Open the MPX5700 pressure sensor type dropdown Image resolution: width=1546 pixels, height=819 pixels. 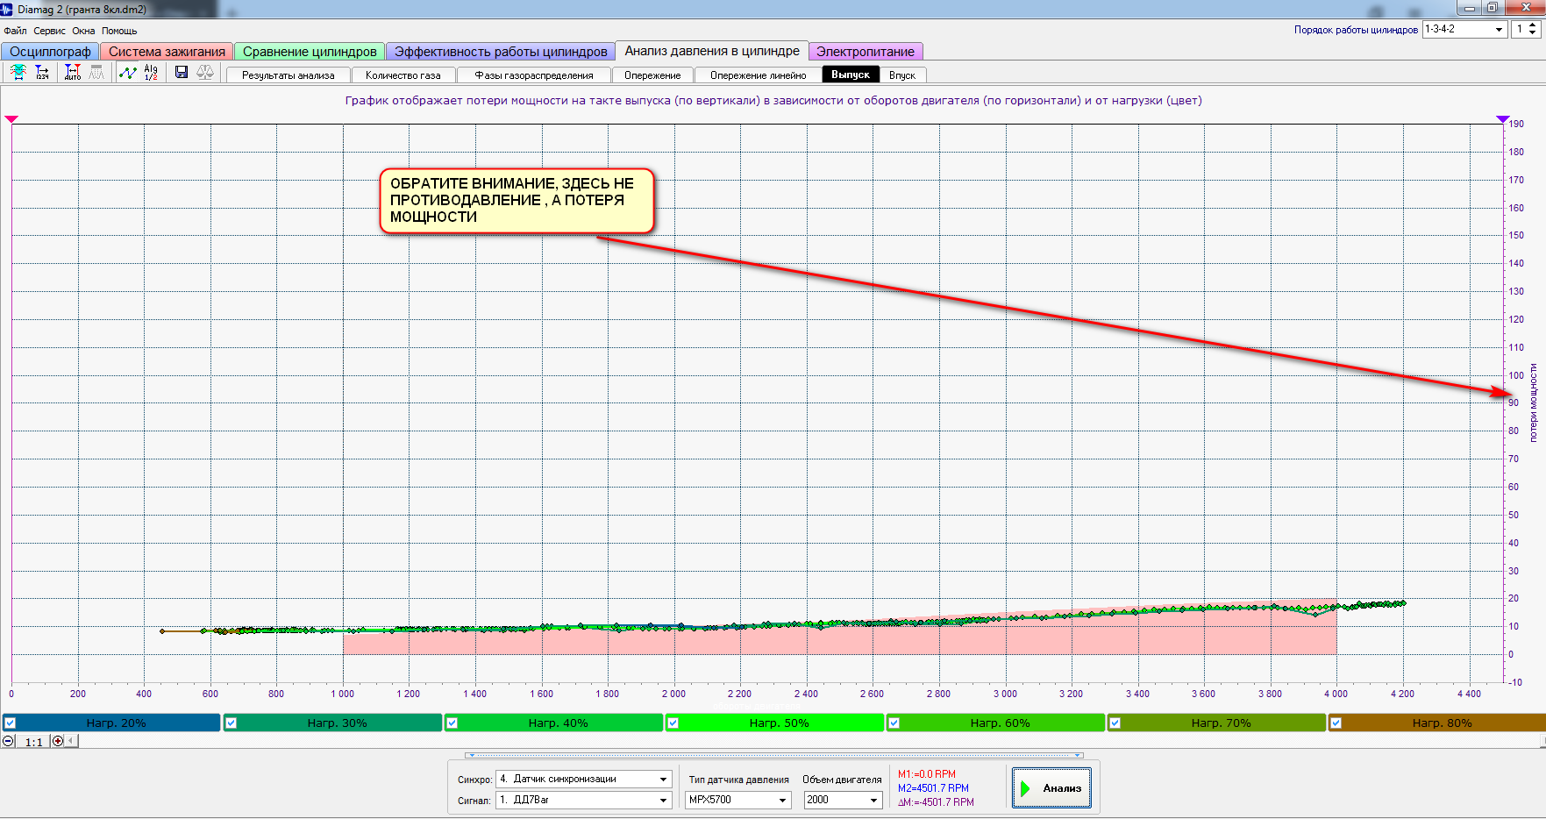coord(782,800)
